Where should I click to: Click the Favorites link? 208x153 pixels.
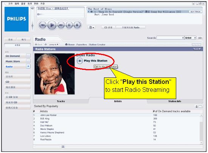[x=82, y=44]
